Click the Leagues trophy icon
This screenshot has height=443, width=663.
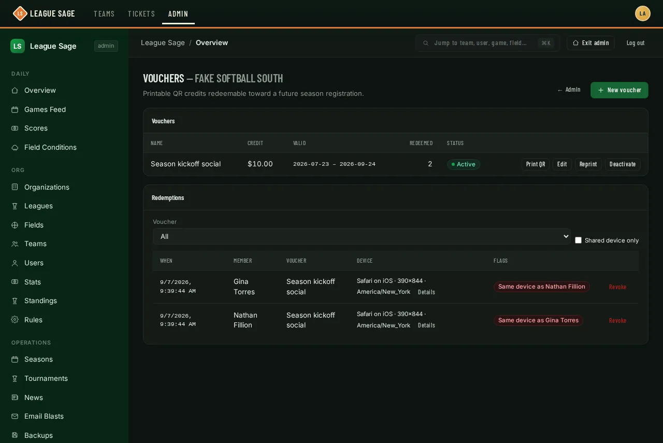[15, 206]
